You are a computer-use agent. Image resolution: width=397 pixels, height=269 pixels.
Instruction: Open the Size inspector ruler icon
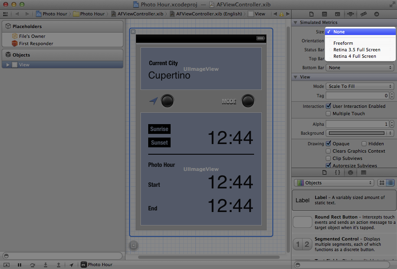click(x=364, y=14)
